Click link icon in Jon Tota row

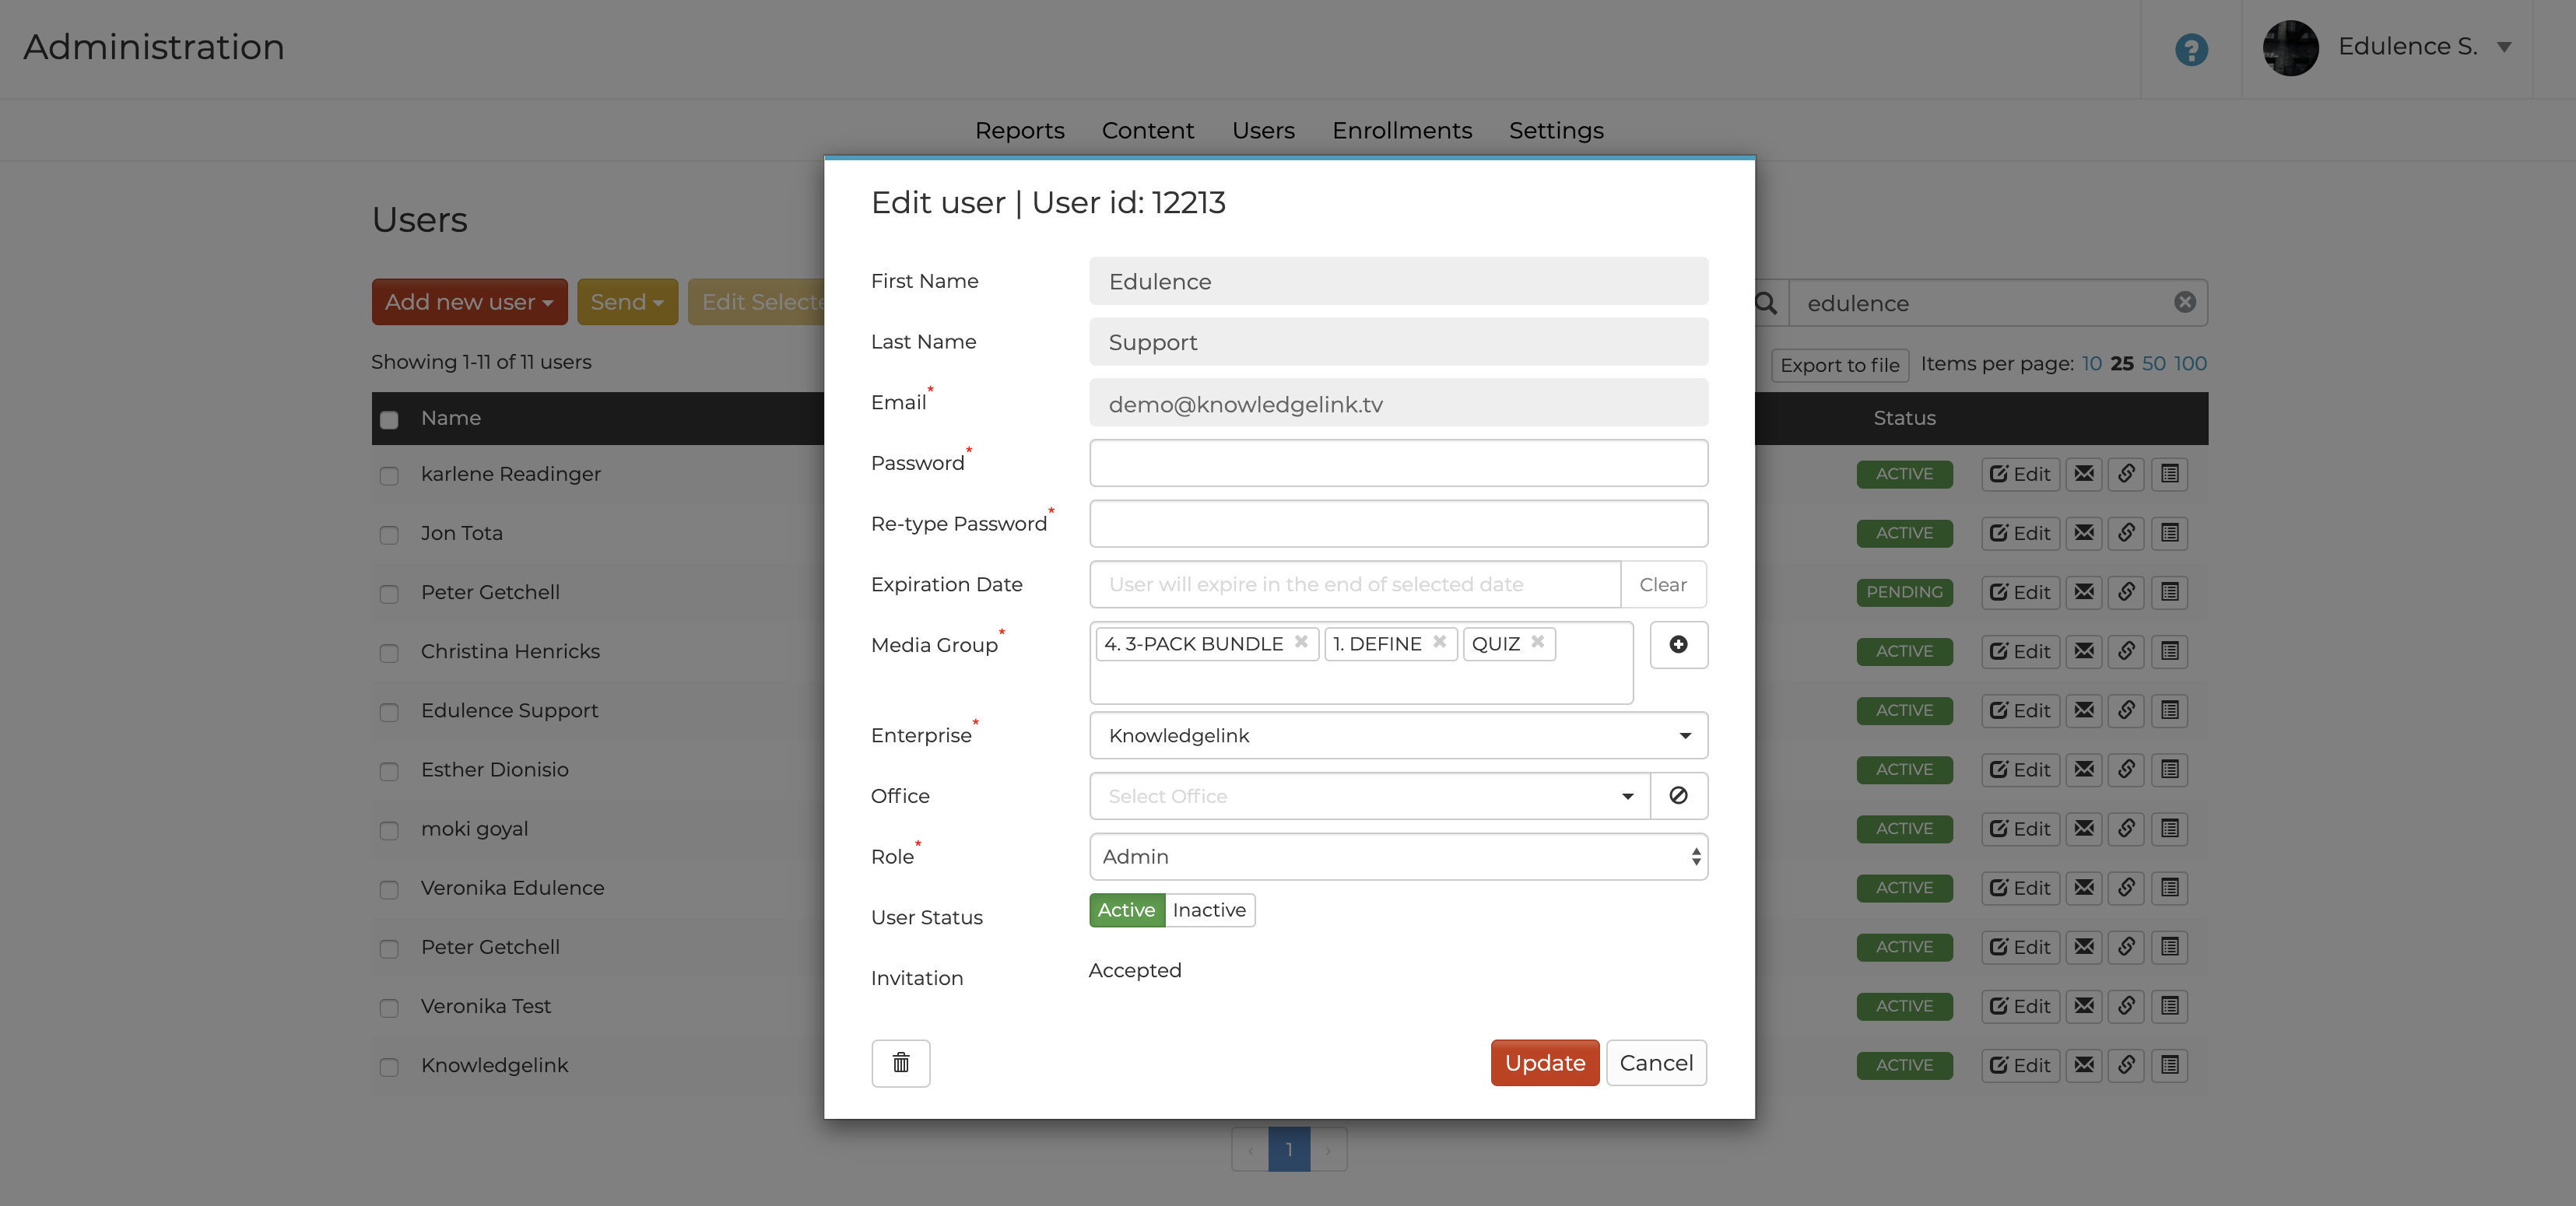click(x=2126, y=533)
